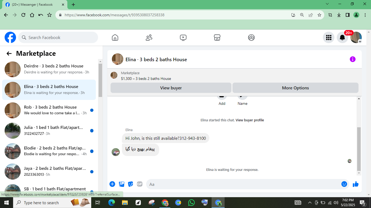Focus the Search Facebook field
371x208 pixels.
(x=58, y=37)
